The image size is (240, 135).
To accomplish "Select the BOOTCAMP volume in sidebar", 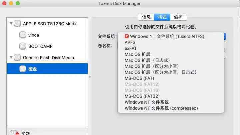I will pyautogui.click(x=40, y=46).
